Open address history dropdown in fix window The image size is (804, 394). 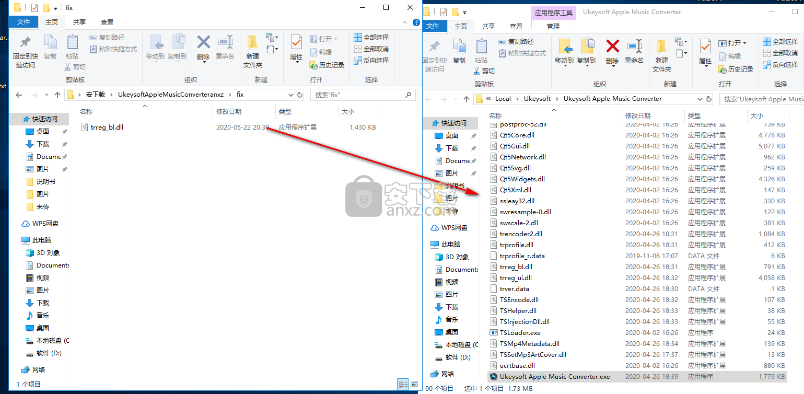[291, 95]
